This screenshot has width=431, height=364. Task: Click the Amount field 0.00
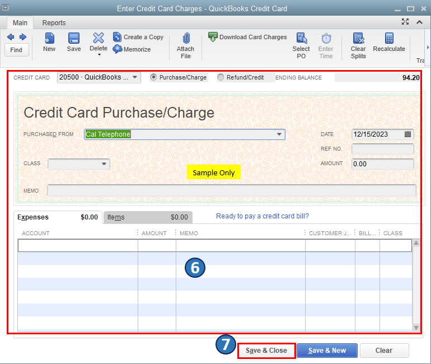tap(383, 164)
